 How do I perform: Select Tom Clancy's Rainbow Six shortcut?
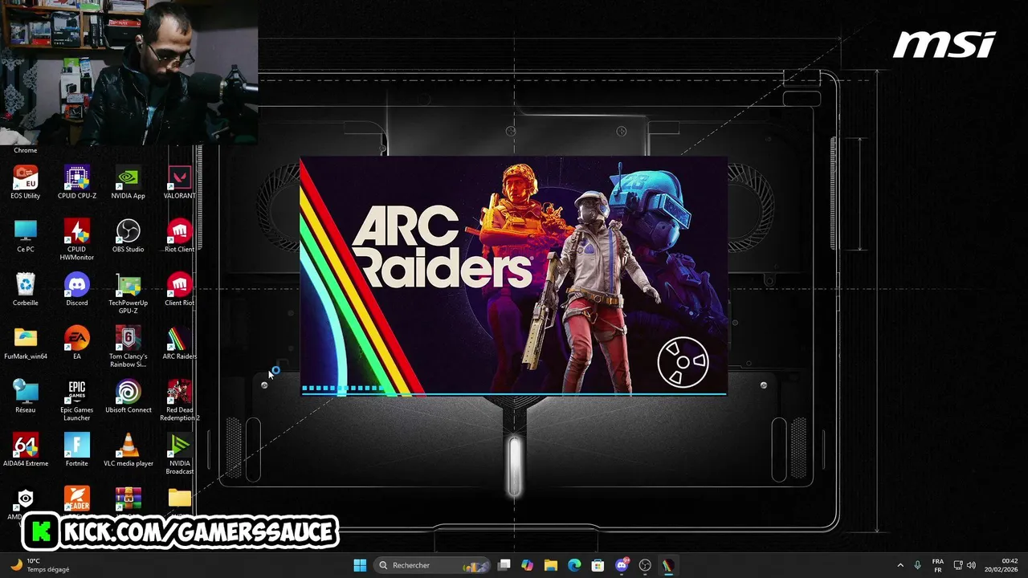tap(128, 347)
